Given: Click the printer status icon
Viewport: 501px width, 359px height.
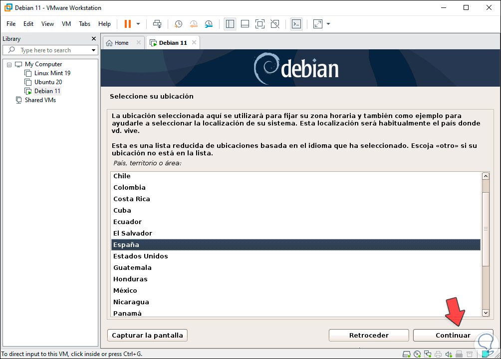Looking at the screenshot, I should pyautogui.click(x=438, y=354).
